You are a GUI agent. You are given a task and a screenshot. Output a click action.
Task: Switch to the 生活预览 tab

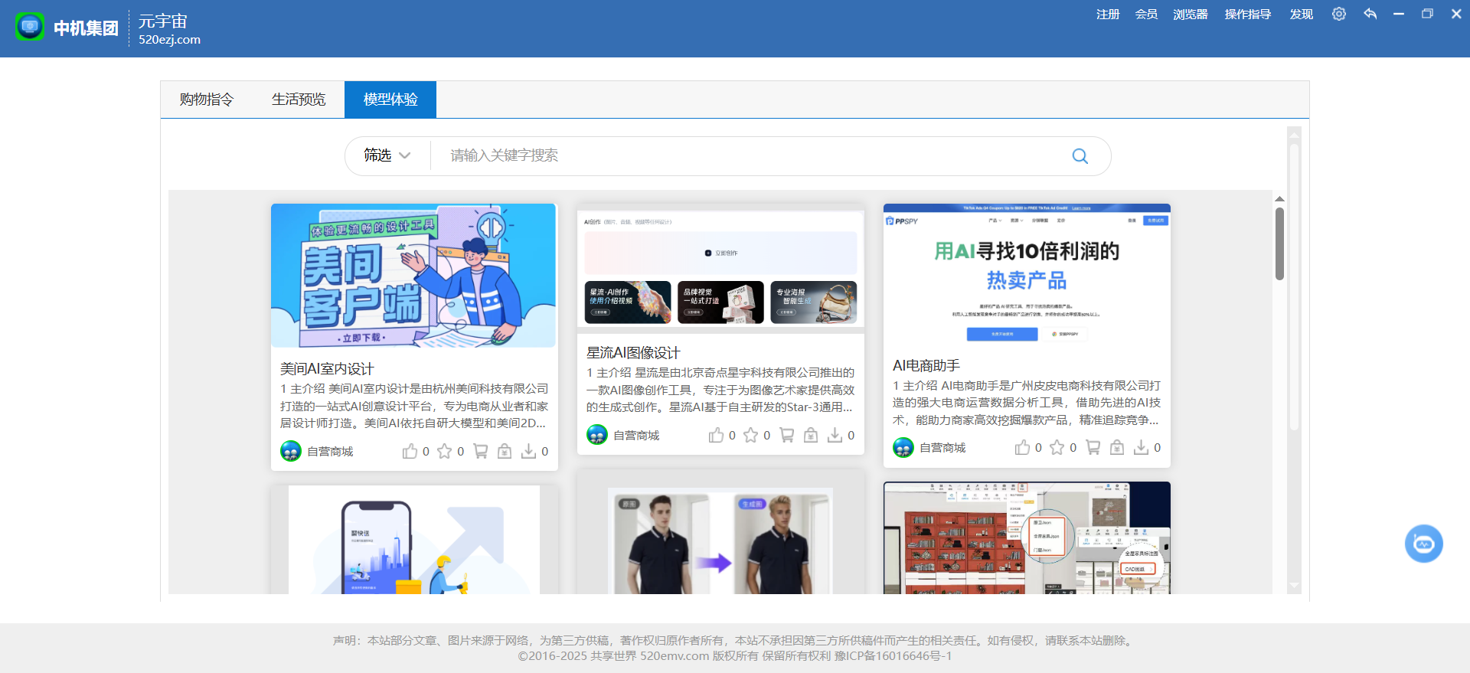(x=299, y=100)
